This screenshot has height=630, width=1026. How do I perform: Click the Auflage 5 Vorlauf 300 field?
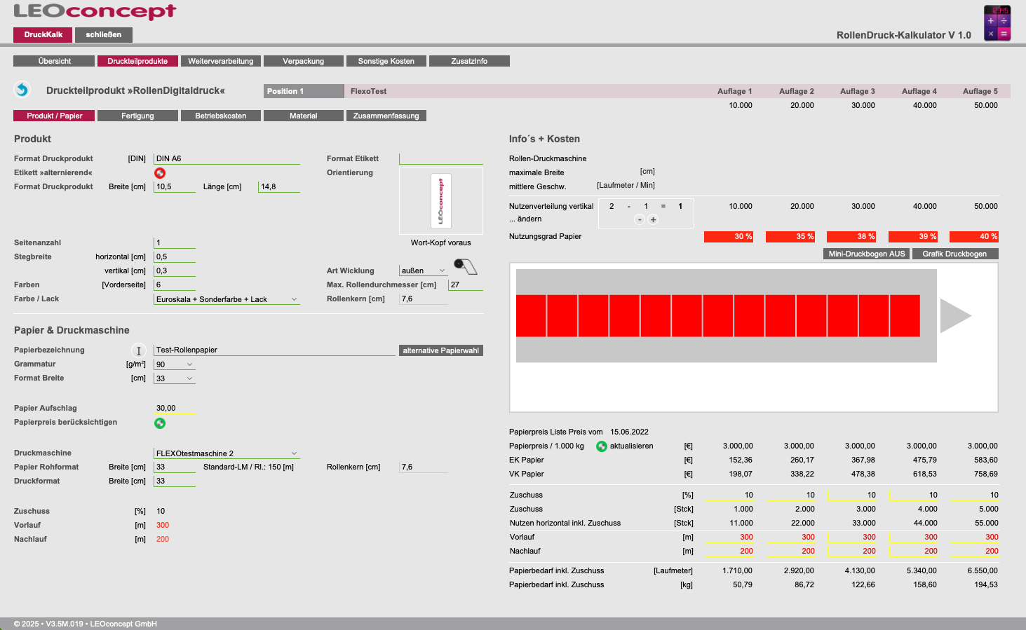[x=974, y=537]
